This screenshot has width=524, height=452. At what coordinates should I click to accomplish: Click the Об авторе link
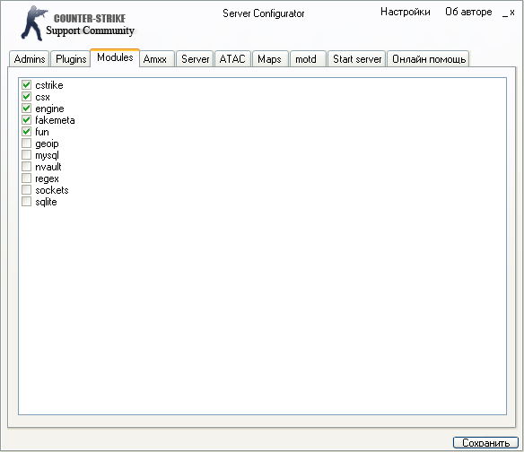click(468, 12)
